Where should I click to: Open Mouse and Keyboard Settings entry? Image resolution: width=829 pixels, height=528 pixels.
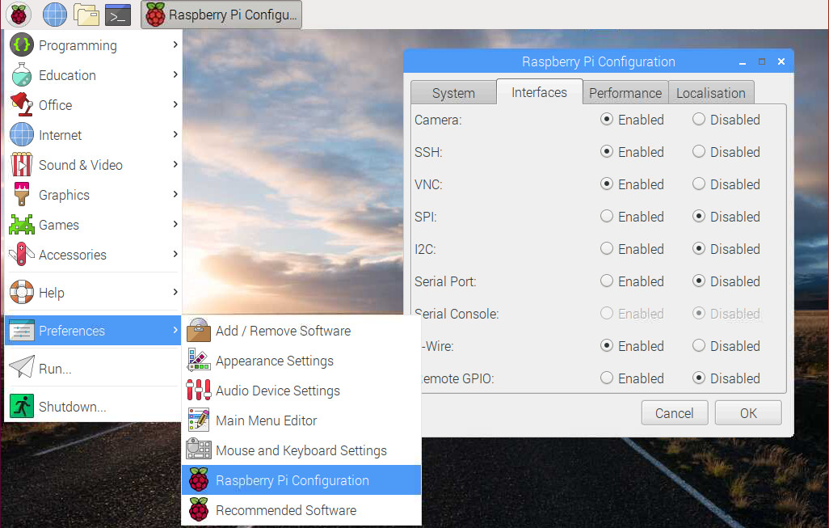[x=301, y=450]
